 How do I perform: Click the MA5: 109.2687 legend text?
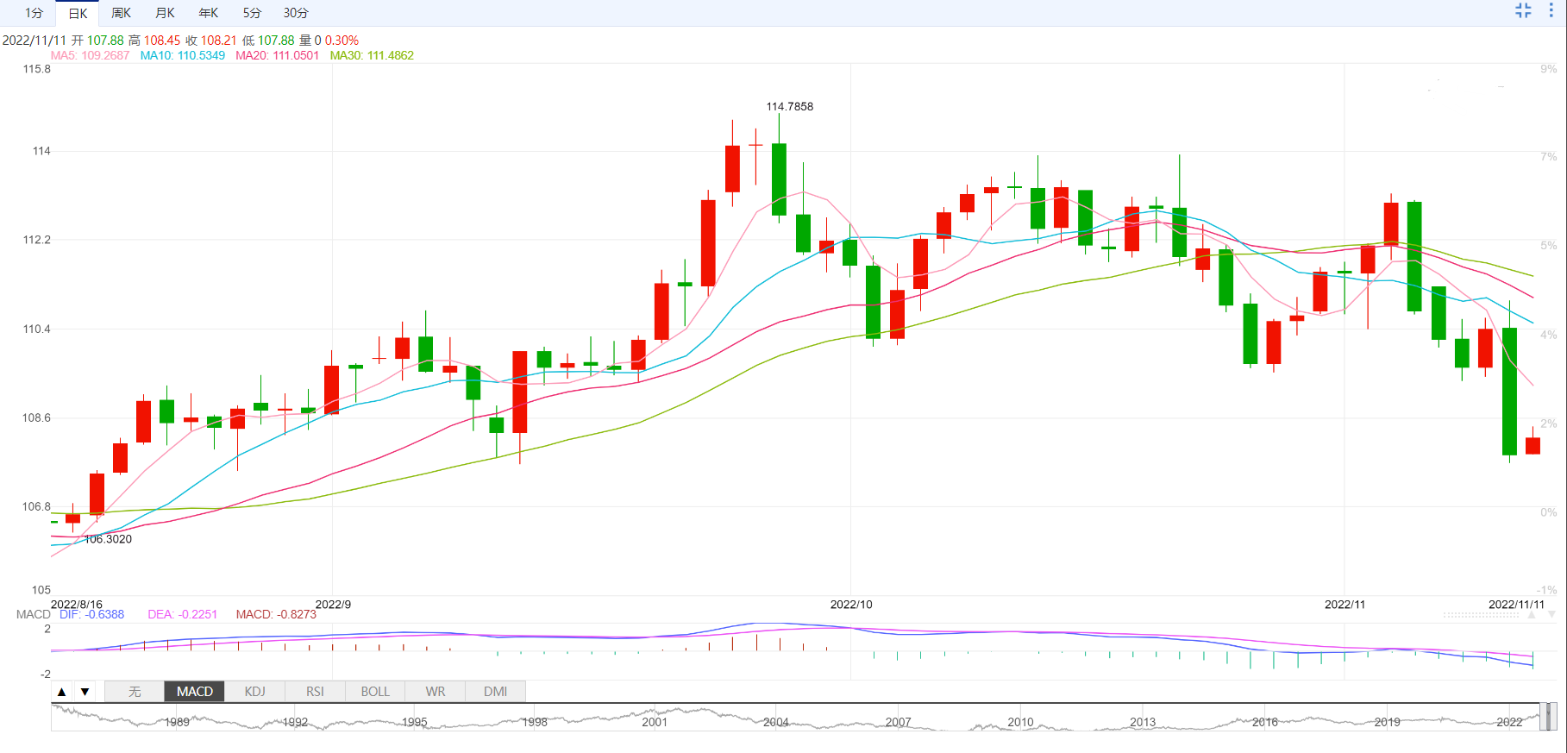pos(90,55)
